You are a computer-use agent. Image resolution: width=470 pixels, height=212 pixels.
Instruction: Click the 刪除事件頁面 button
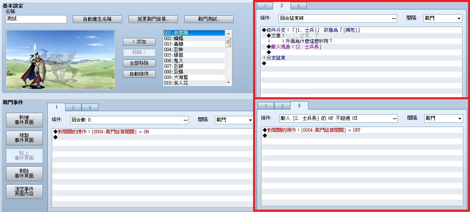(x=24, y=174)
